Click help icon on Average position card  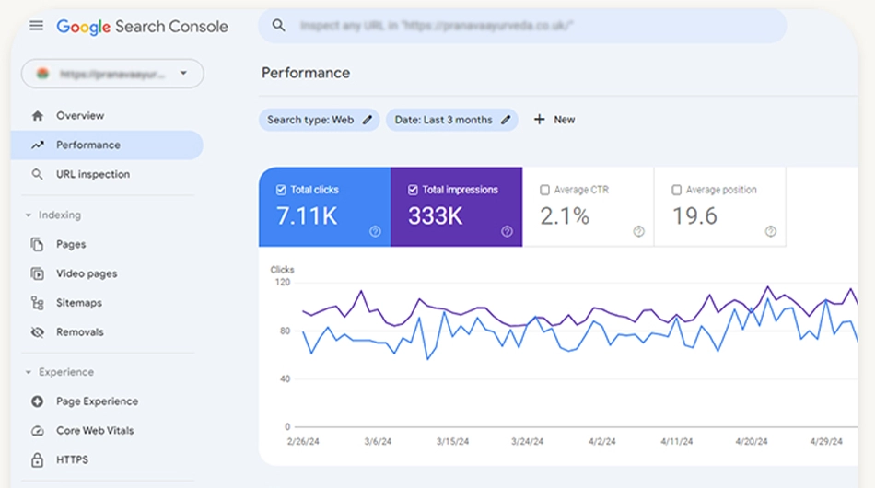[771, 231]
